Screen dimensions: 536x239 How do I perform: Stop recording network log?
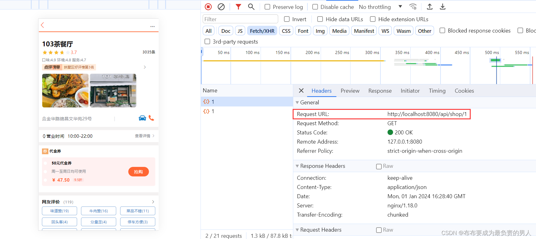pos(208,7)
